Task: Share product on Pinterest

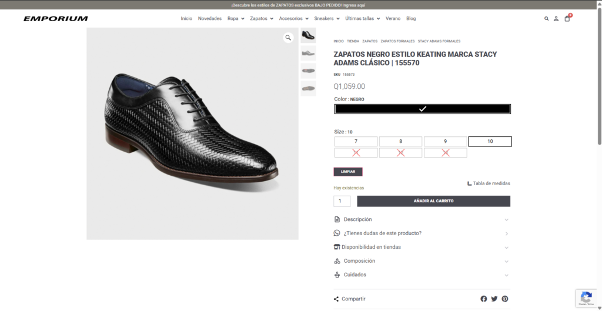Action: tap(505, 299)
